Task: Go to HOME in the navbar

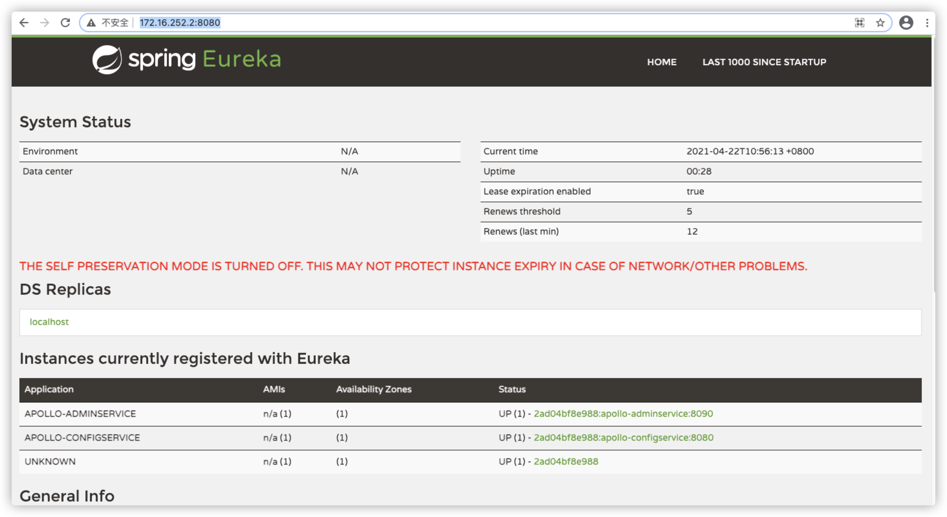Action: (x=662, y=62)
